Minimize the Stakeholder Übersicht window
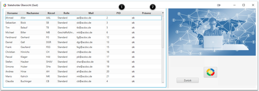The width and height of the screenshot is (259, 91). click(x=234, y=5)
